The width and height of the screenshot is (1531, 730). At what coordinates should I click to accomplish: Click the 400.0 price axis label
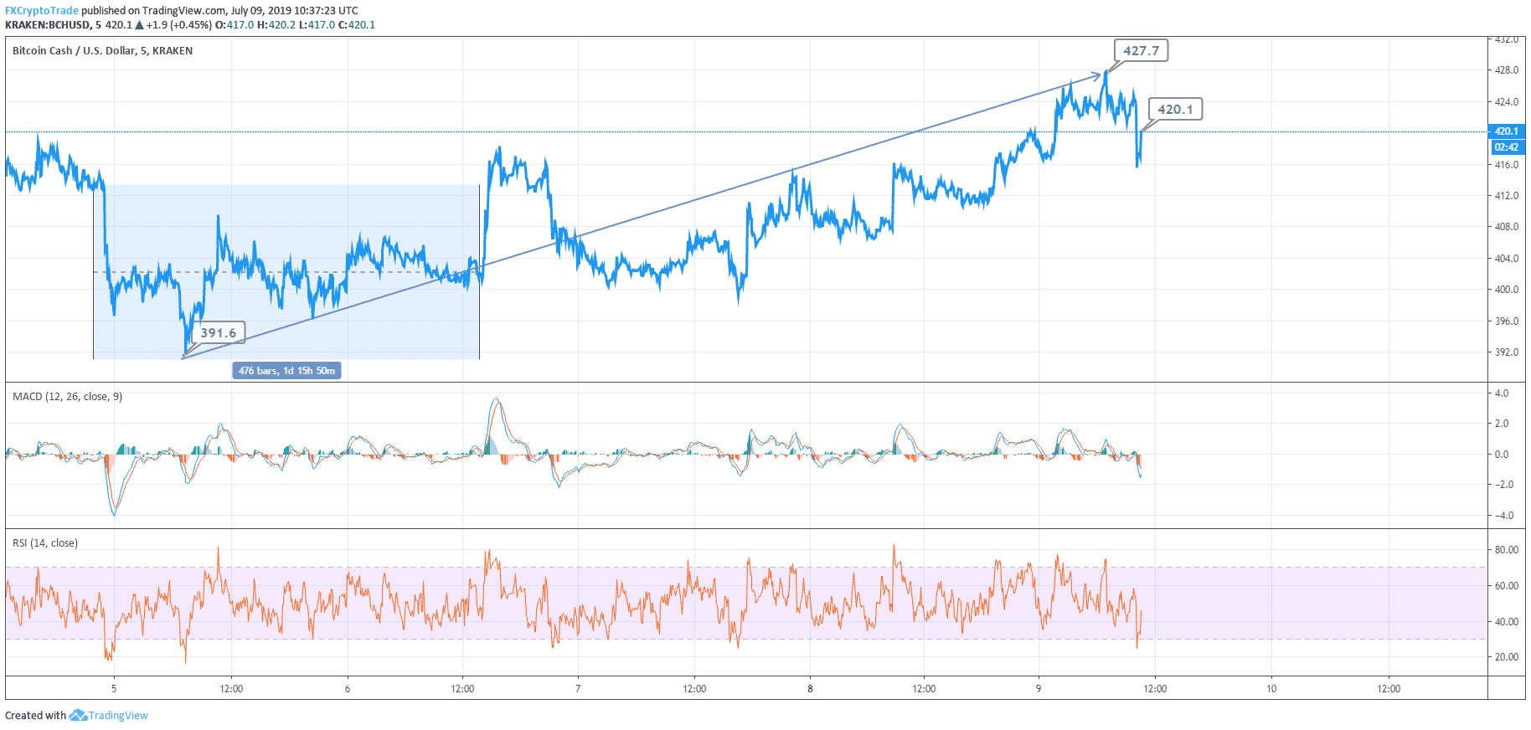[x=1507, y=290]
